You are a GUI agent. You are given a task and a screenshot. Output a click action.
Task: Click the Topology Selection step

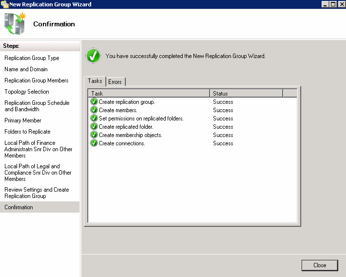coord(27,92)
